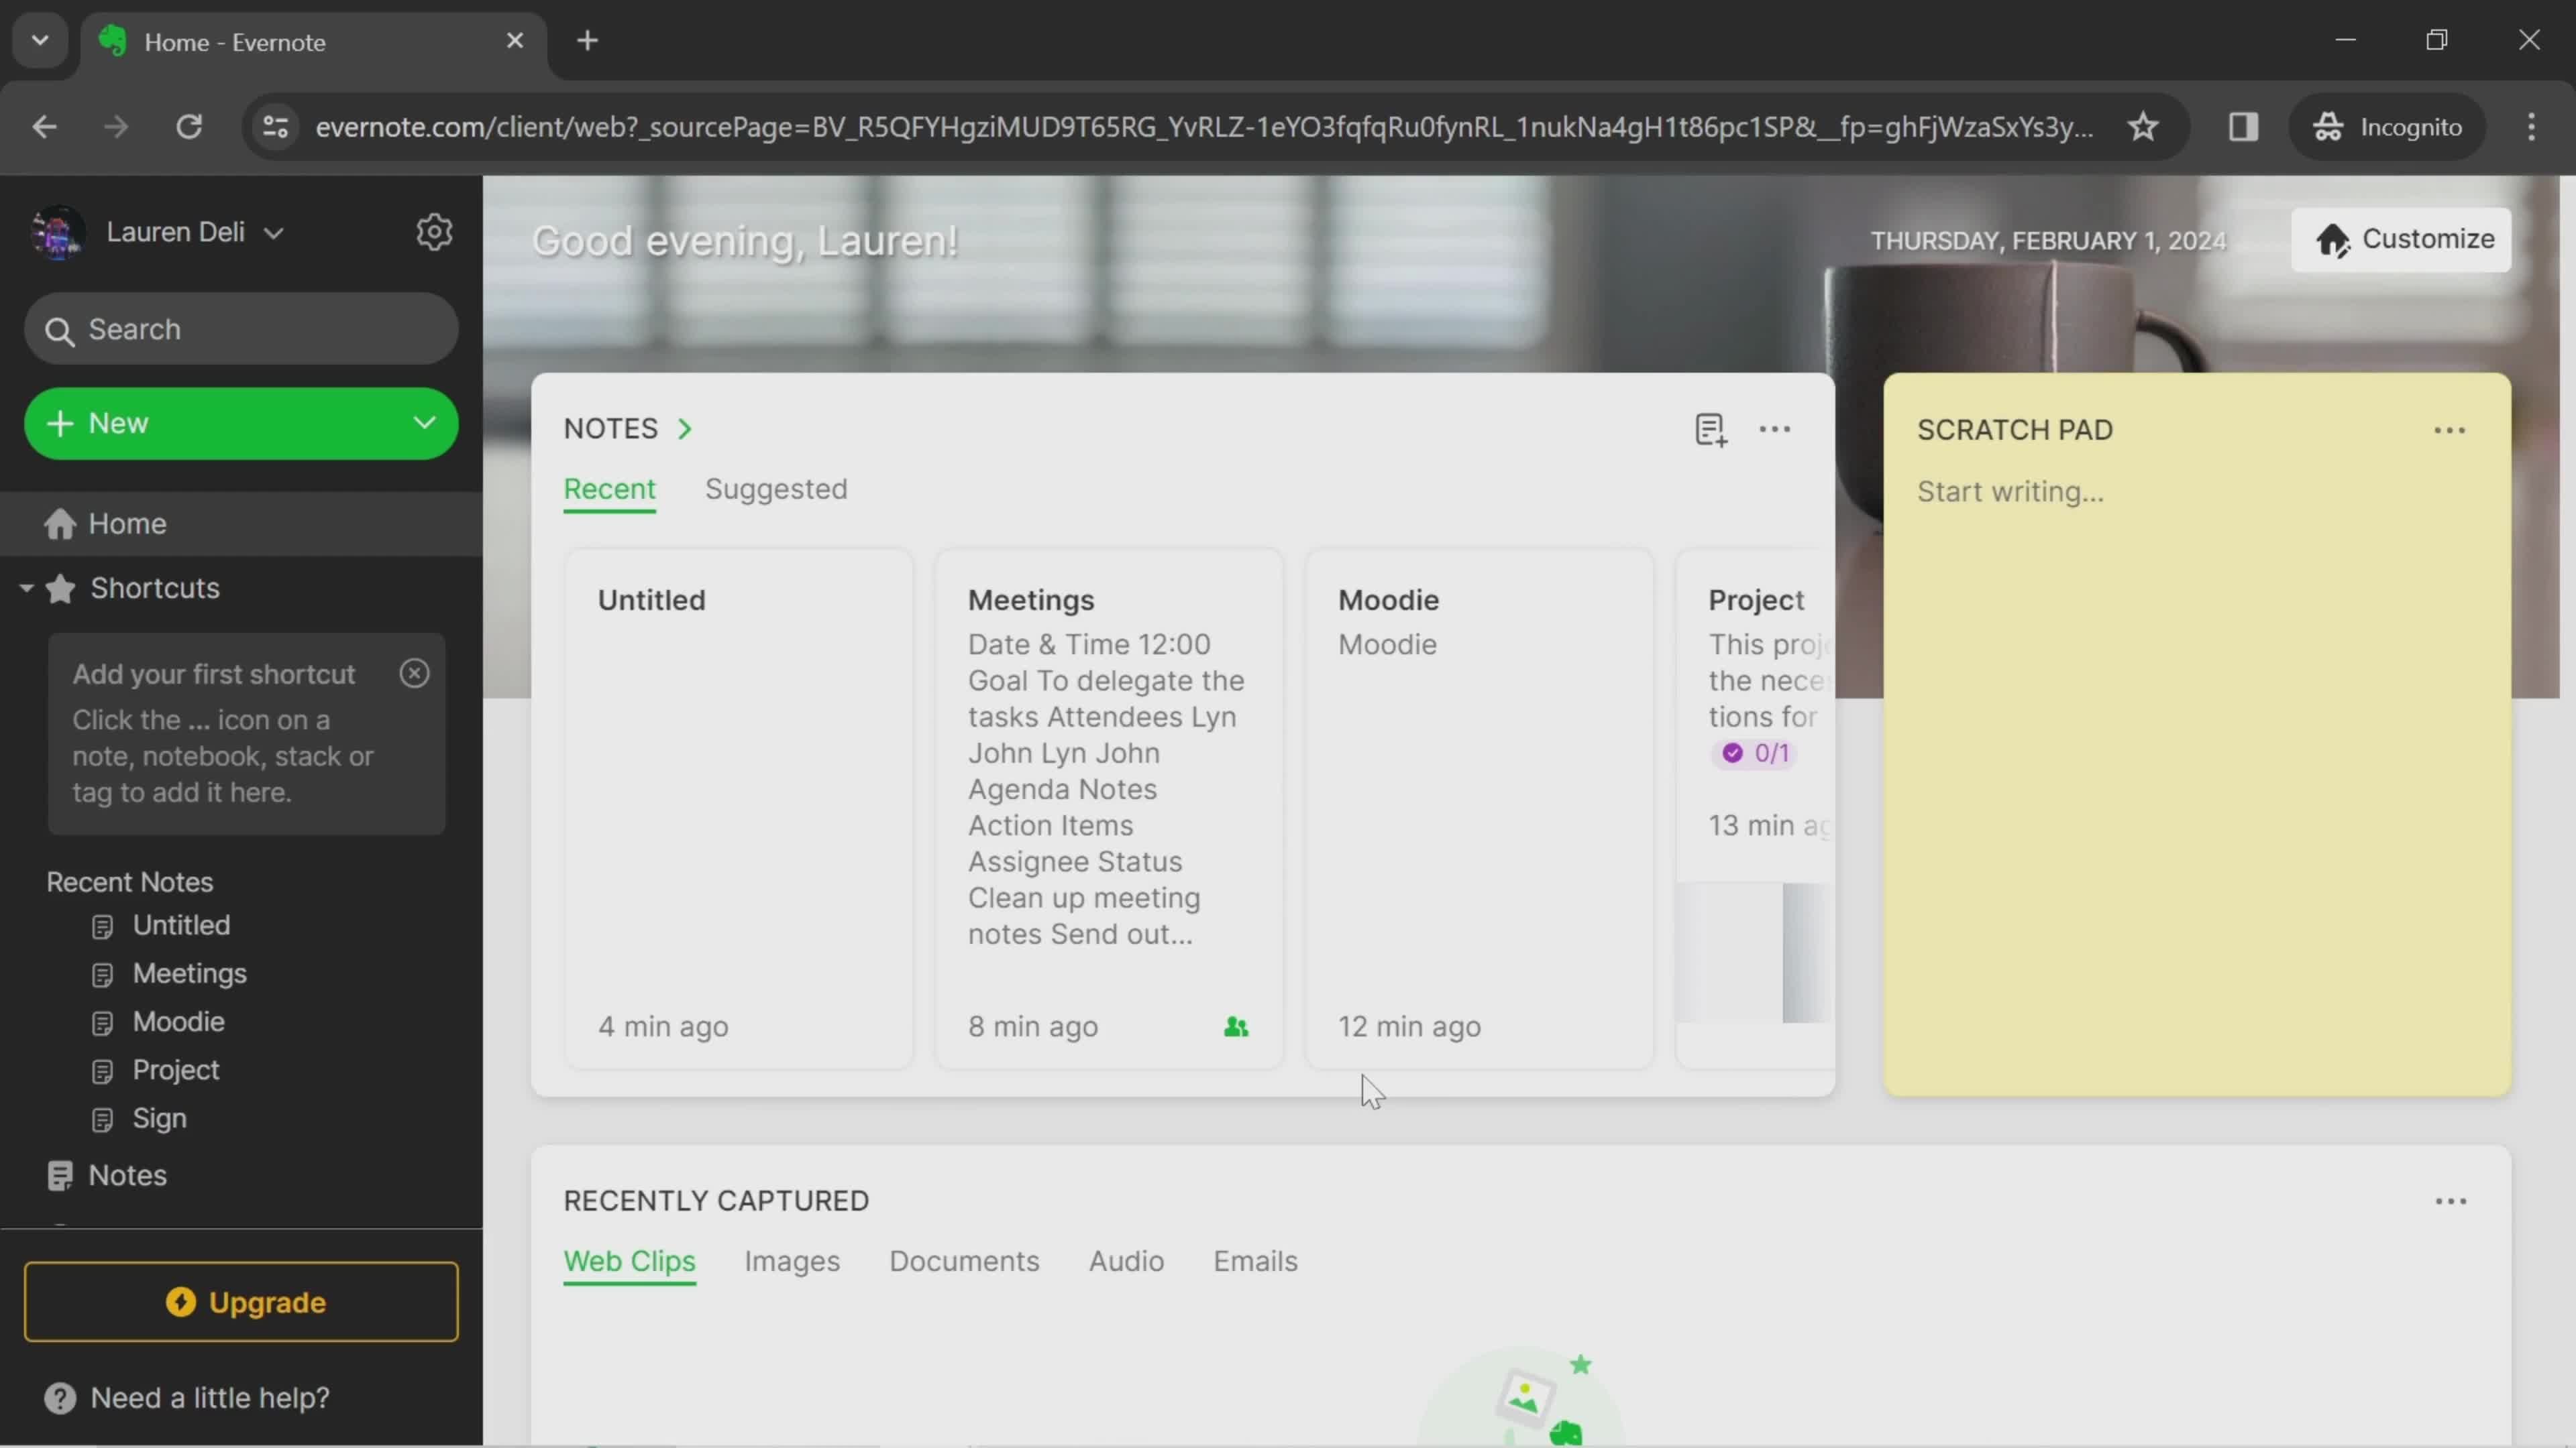Image resolution: width=2576 pixels, height=1448 pixels.
Task: Click the Search icon in sidebar
Action: click(x=62, y=330)
